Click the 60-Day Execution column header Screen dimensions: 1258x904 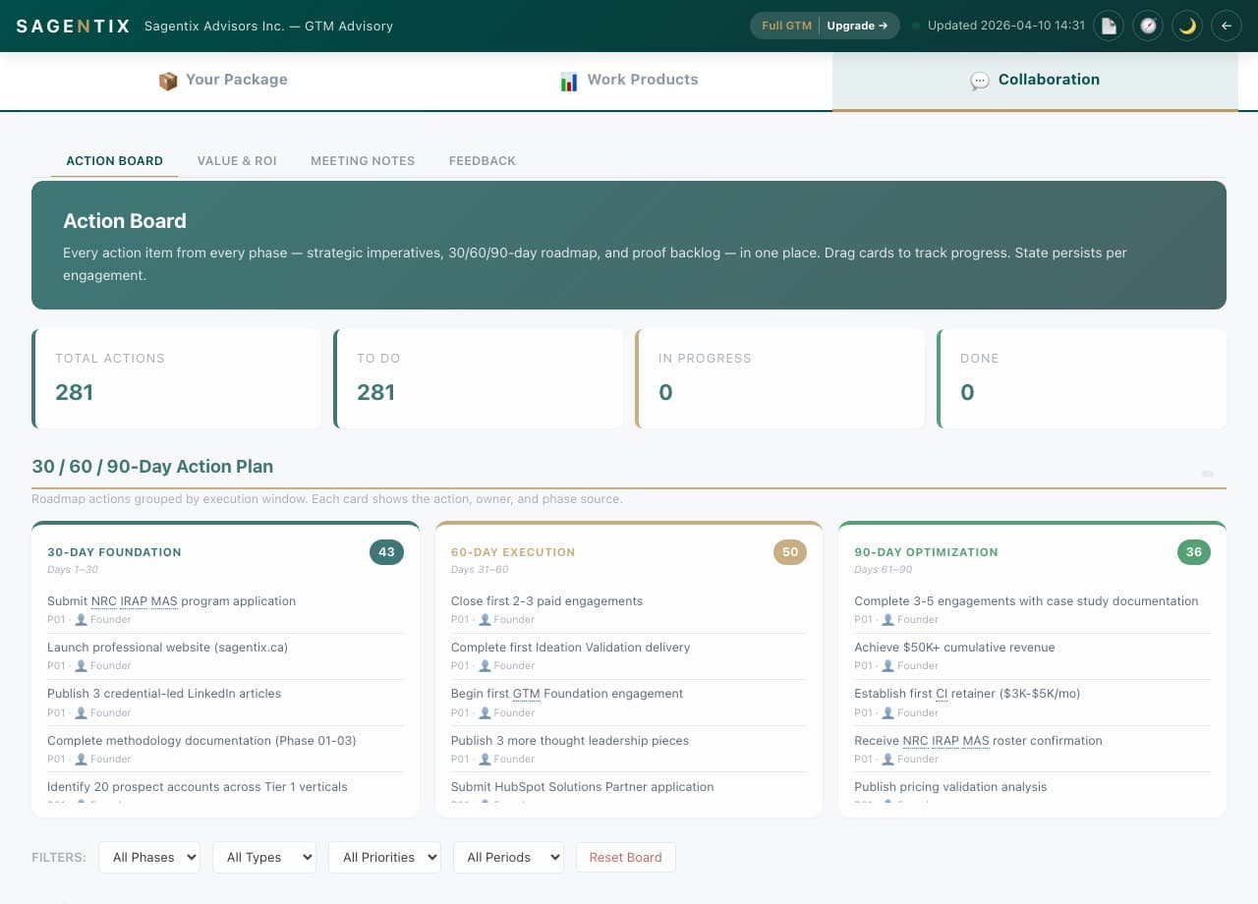[513, 552]
